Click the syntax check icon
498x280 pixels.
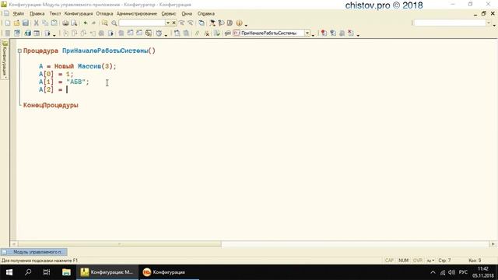pyautogui.click(x=216, y=33)
